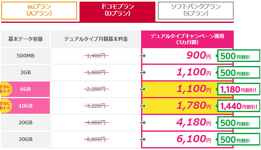The height and width of the screenshot is (150, 261).
Task: Click the 基本データ容量 column header
Action: click(25, 39)
